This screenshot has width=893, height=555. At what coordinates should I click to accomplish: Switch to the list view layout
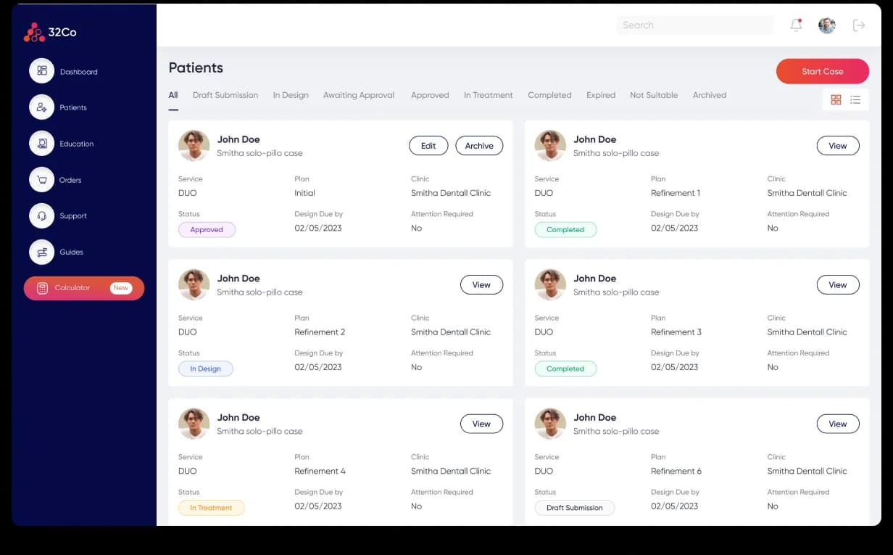pyautogui.click(x=855, y=99)
